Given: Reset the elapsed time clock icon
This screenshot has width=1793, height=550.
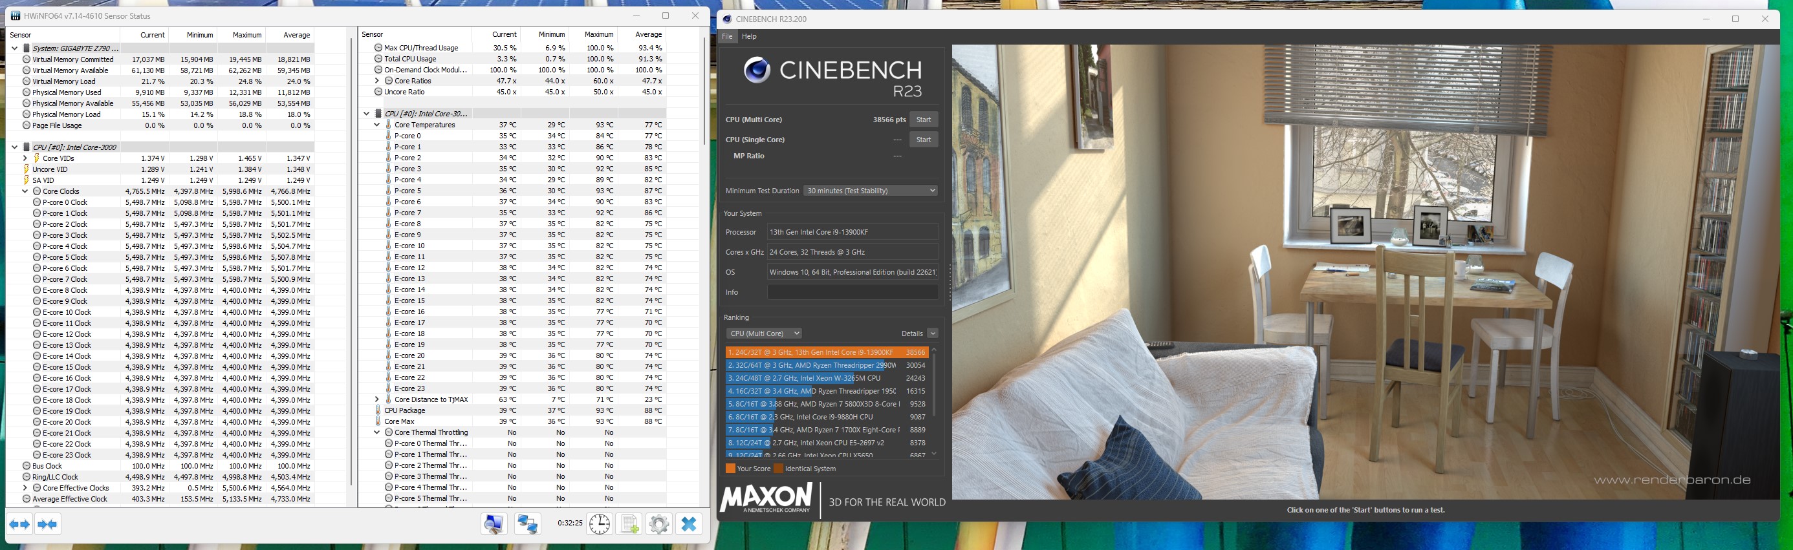Looking at the screenshot, I should tap(600, 524).
